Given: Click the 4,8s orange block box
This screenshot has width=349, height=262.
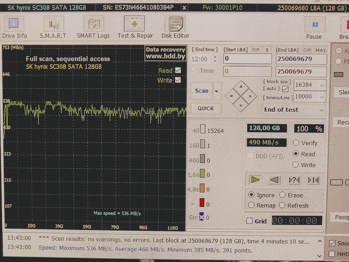Looking at the screenshot, I should tap(202, 188).
